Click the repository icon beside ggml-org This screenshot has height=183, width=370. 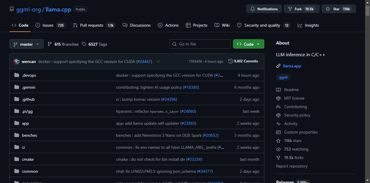coord(12,9)
